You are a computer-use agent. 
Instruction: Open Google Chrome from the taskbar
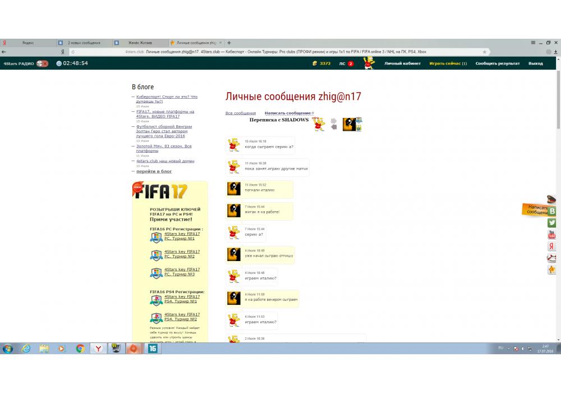(80, 349)
